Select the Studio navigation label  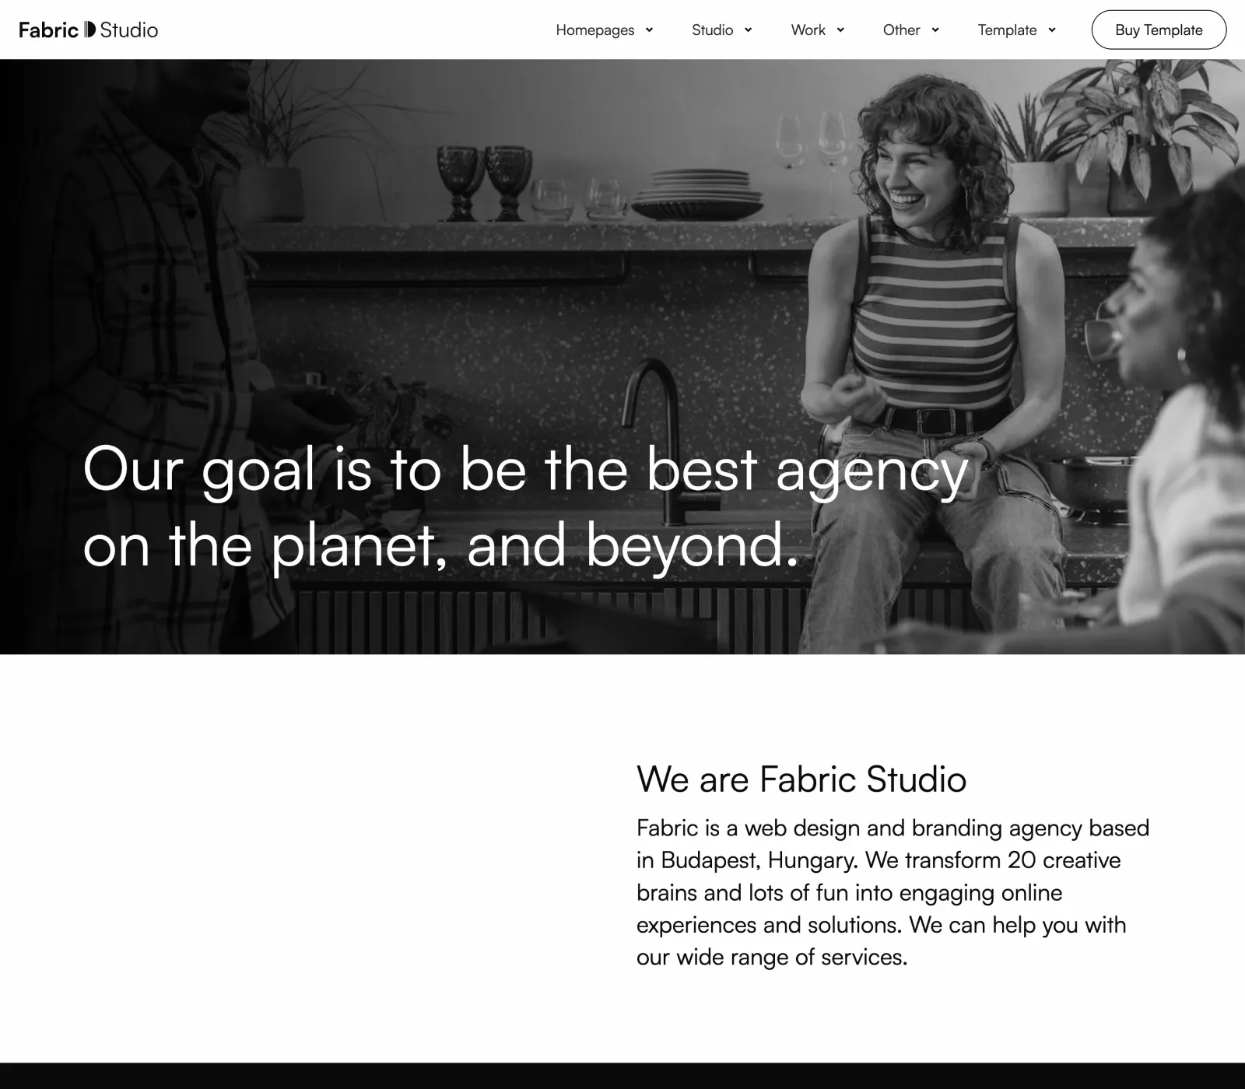click(x=713, y=30)
